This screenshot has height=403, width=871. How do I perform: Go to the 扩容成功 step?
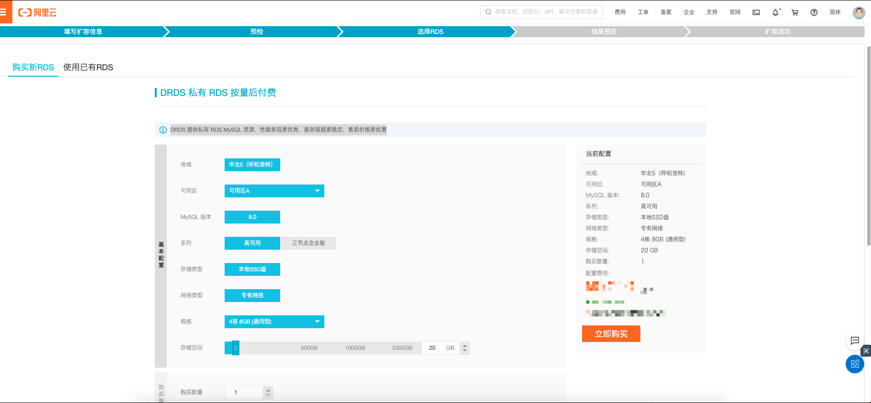(x=778, y=32)
